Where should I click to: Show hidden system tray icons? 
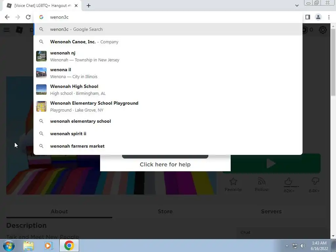click(x=287, y=246)
